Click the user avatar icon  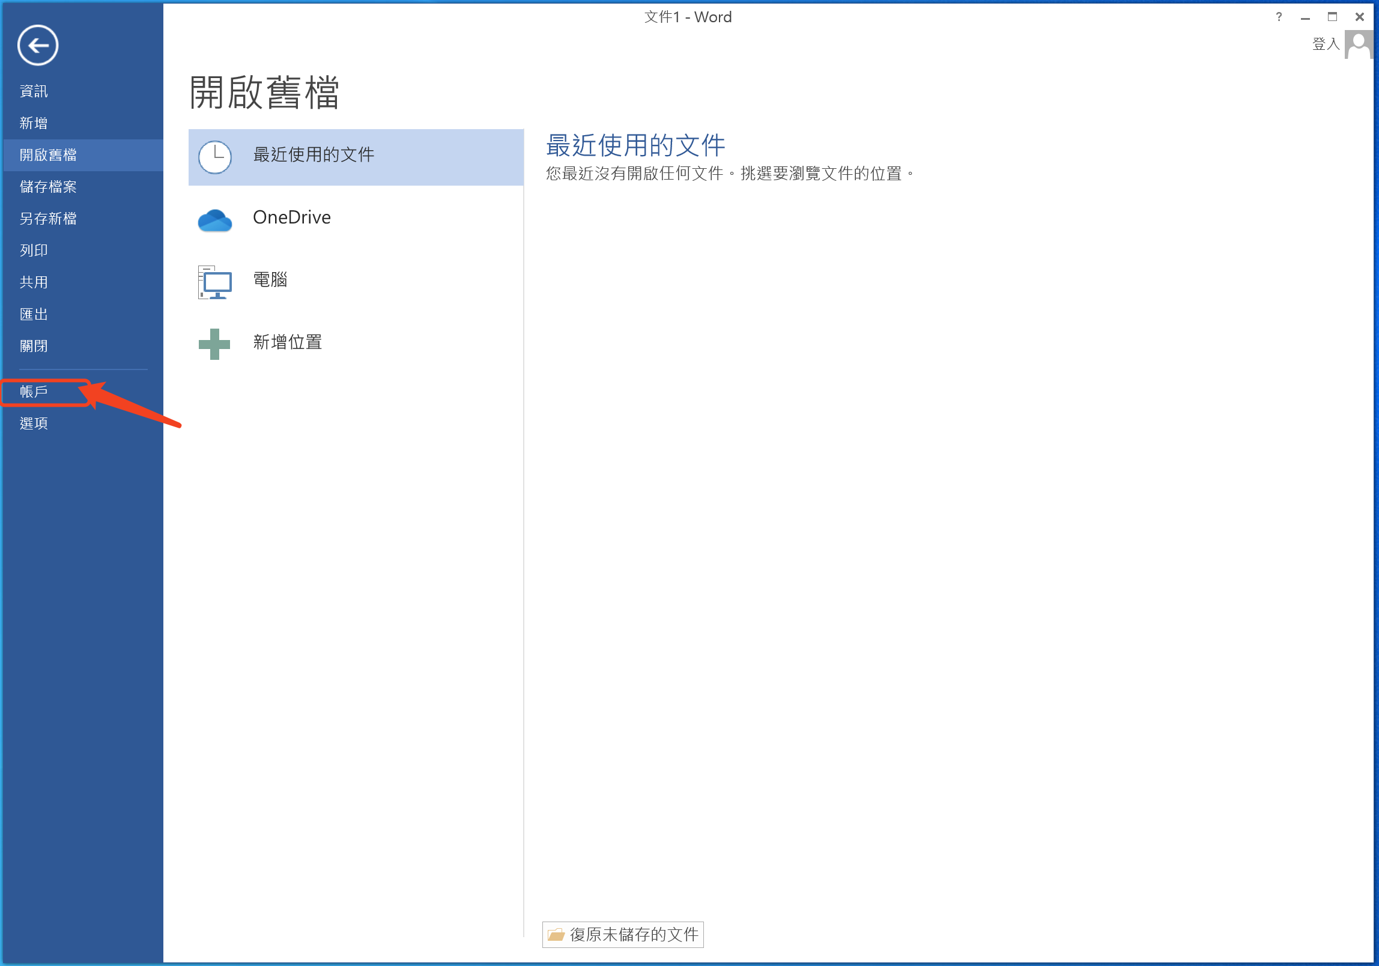click(x=1358, y=45)
